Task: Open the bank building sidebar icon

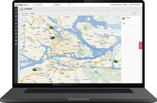Action: 16,40
